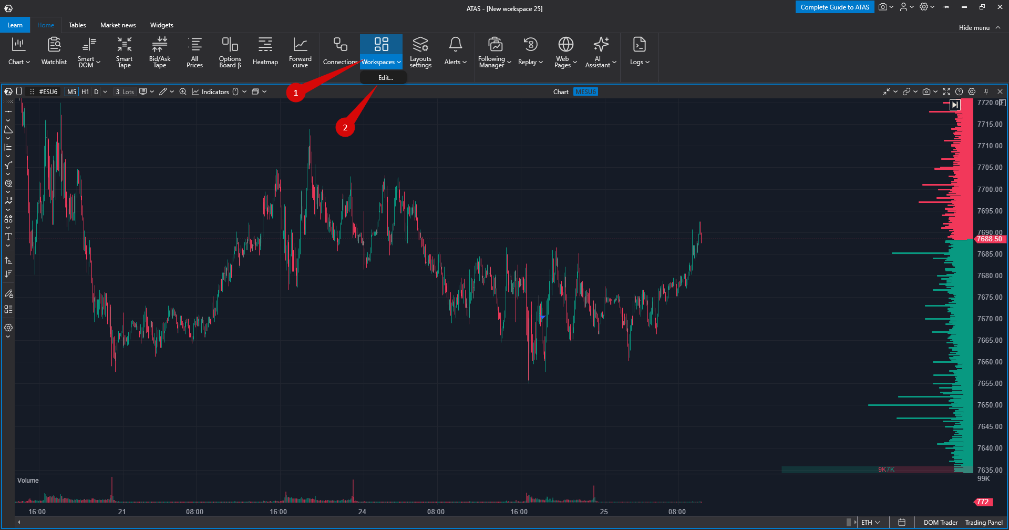Open the Home ribbon tab
Viewport: 1009px width, 530px height.
[46, 25]
